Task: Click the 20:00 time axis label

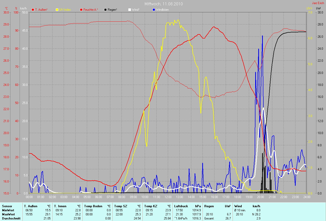Action: pos(260,197)
